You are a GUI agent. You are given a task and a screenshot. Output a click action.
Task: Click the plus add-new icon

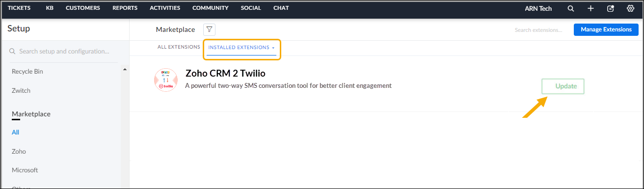590,8
